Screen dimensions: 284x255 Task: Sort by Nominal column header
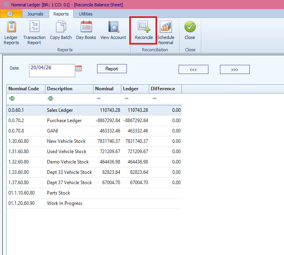click(x=107, y=89)
